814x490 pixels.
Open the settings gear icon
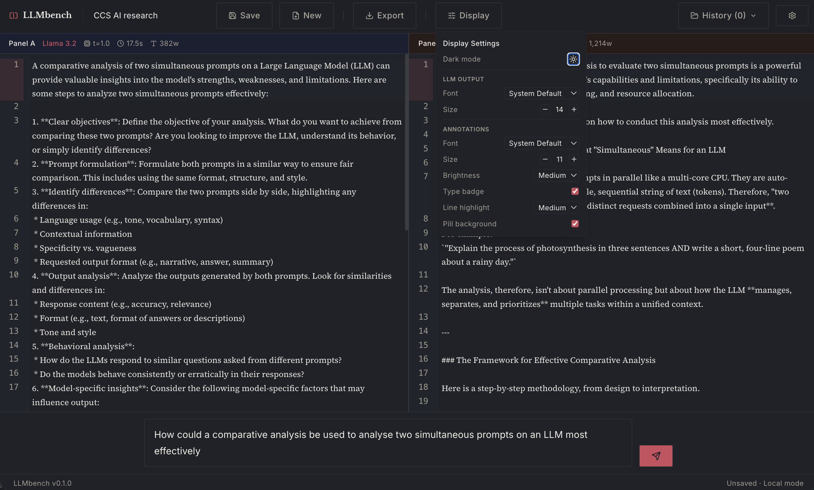tap(792, 15)
